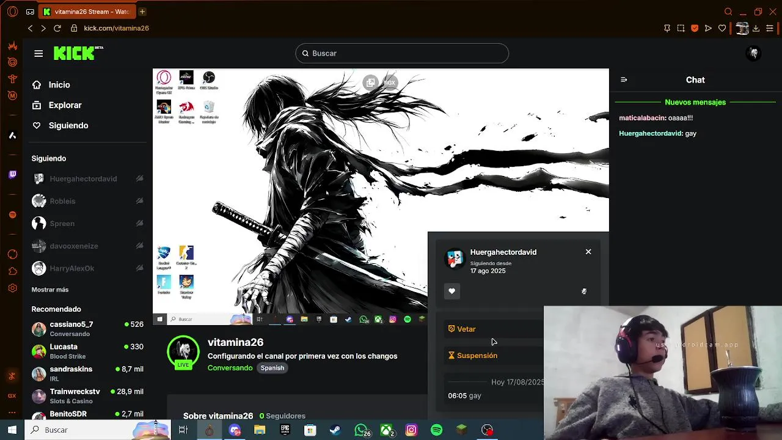
Task: Close the Huergahectordavid user card
Action: [x=588, y=252]
